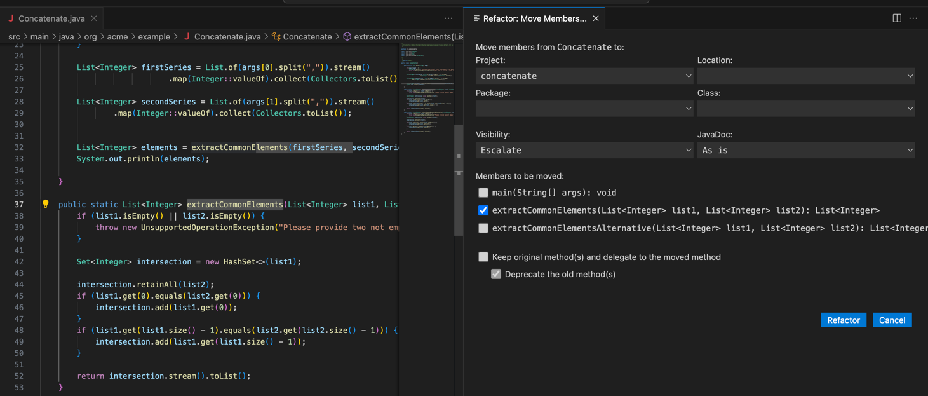Click the split editor right icon

(x=896, y=18)
